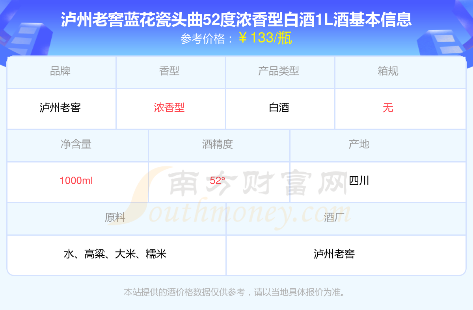
Task: Click the 1000ml net content value
Action: click(x=76, y=181)
